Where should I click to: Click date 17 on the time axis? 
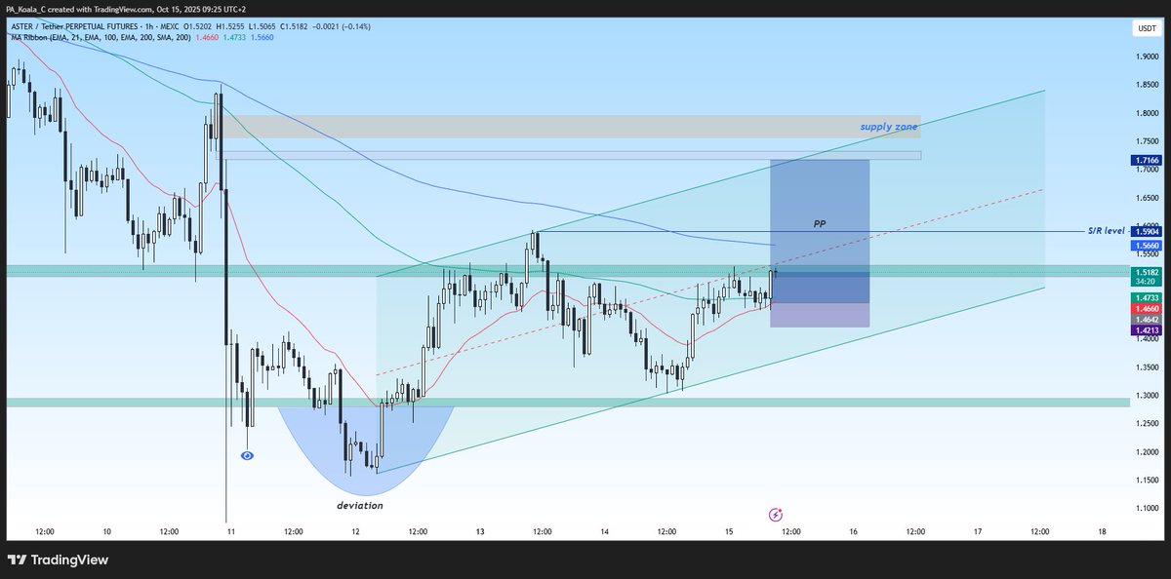tap(978, 532)
